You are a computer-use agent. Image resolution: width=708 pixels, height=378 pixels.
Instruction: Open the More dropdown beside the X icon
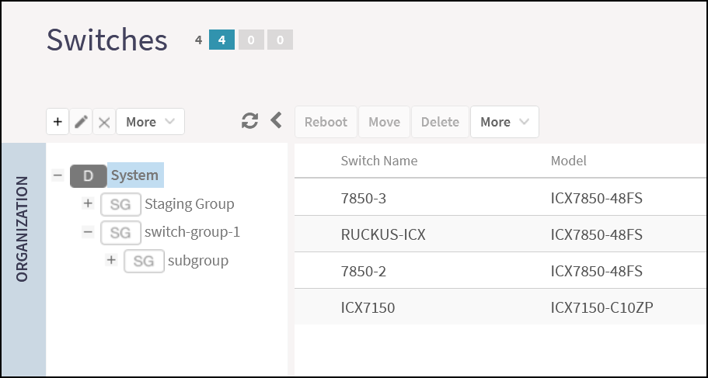click(150, 122)
